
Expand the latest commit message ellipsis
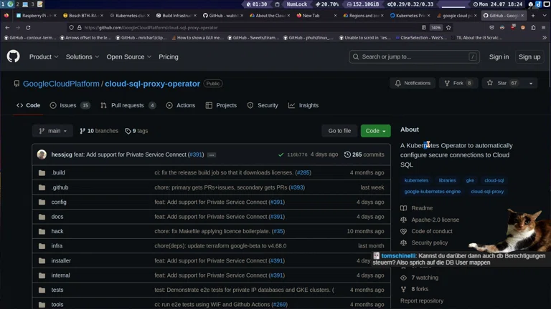pos(212,154)
